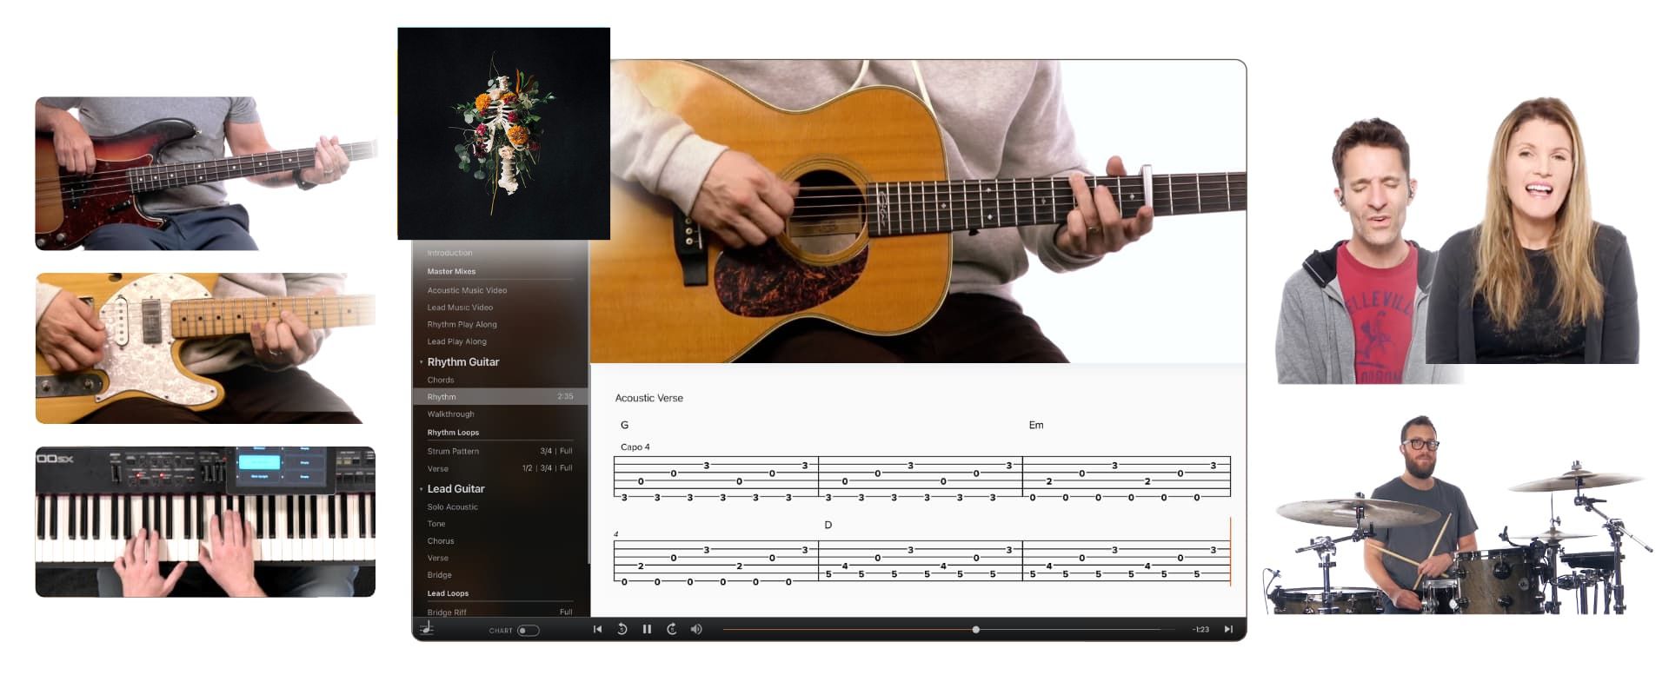Viewport: 1669px width, 695px height.
Task: Skip to previous track
Action: (x=597, y=629)
